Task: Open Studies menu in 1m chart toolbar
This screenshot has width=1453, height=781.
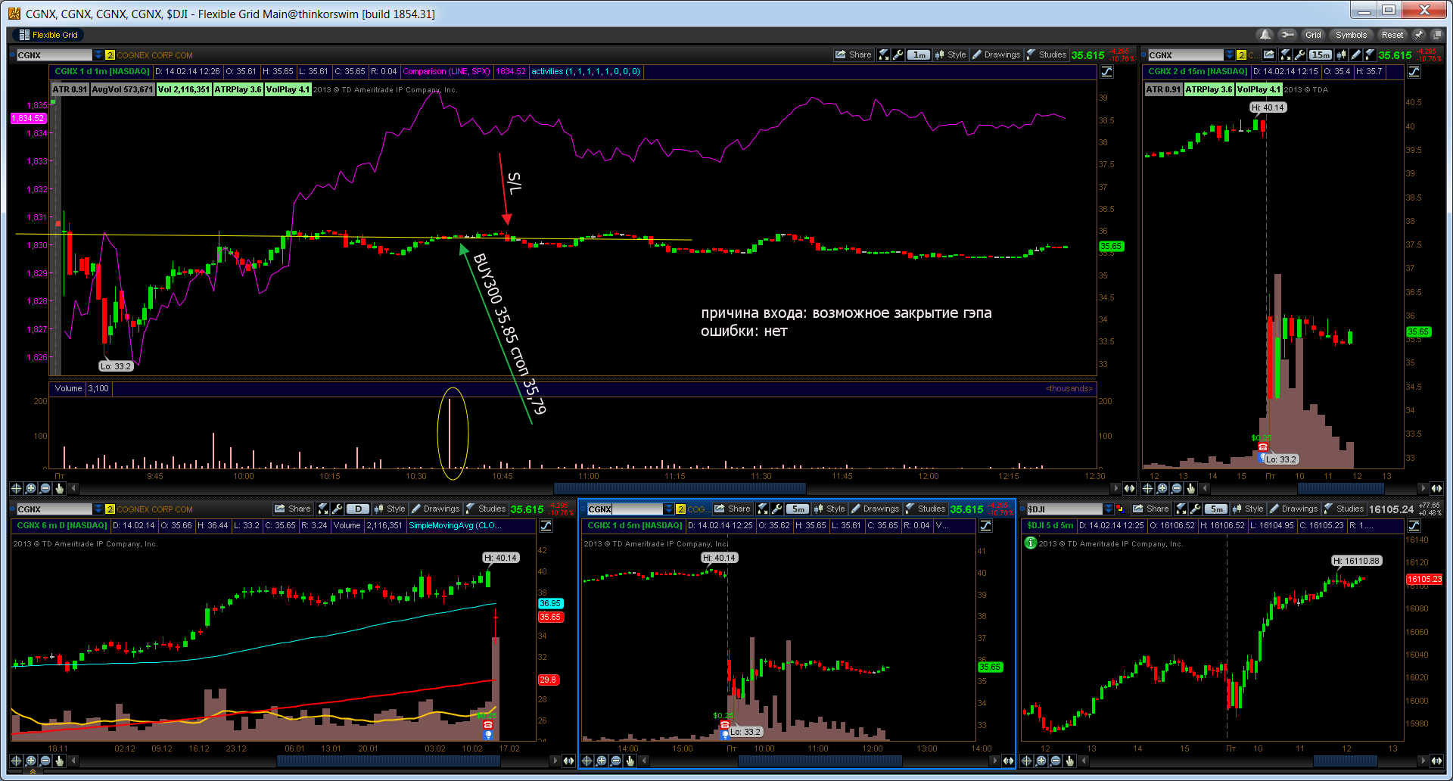Action: tap(1047, 54)
